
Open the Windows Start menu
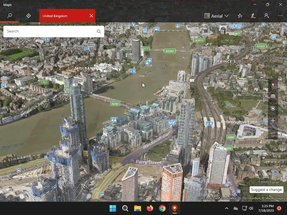click(x=113, y=208)
